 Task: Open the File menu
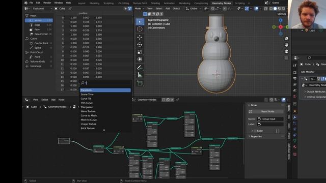pyautogui.click(x=31, y=3)
